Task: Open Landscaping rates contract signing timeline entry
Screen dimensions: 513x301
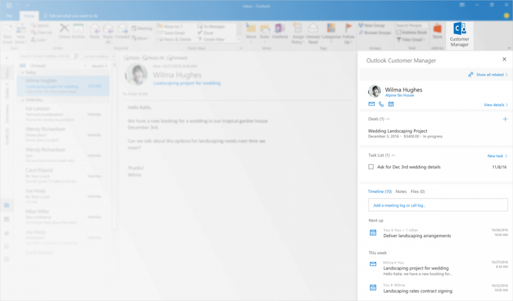Action: click(418, 291)
